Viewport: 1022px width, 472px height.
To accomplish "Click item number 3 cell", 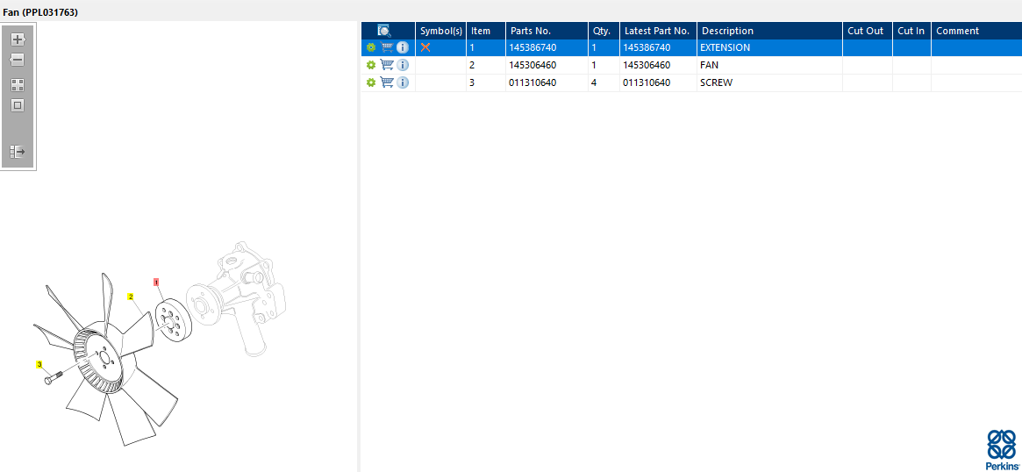I will click(x=486, y=82).
